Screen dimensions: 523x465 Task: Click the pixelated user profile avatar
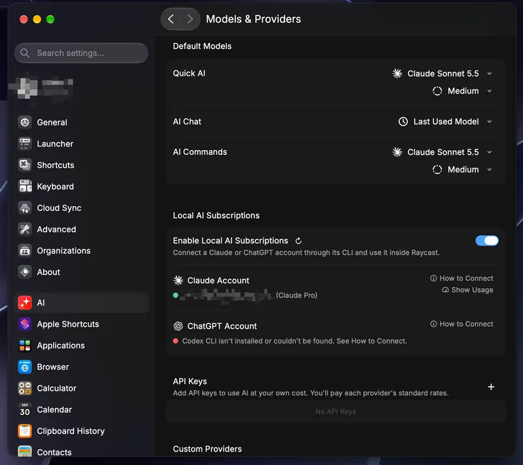[27, 87]
